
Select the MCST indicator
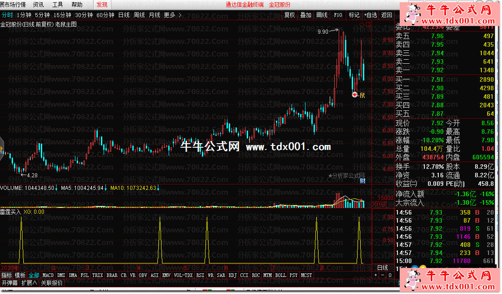point(306,275)
